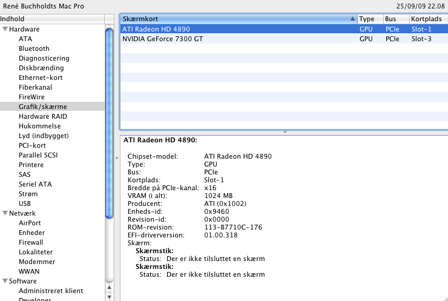Collapse the Software tree section

[x=5, y=280]
